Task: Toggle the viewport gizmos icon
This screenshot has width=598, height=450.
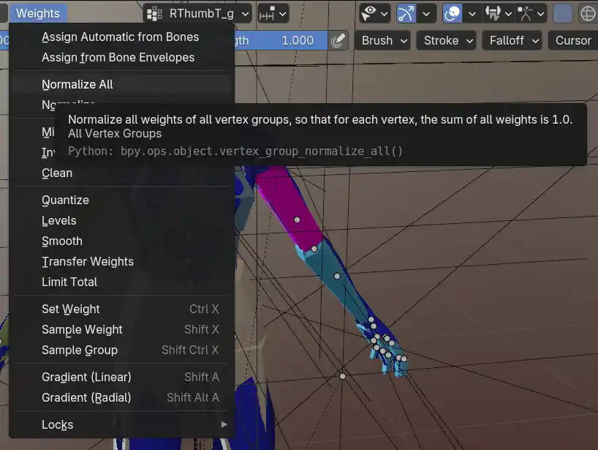Action: click(406, 13)
